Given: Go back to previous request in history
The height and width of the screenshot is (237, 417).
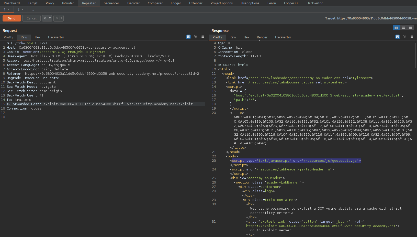Looking at the screenshot, I should click(x=45, y=18).
